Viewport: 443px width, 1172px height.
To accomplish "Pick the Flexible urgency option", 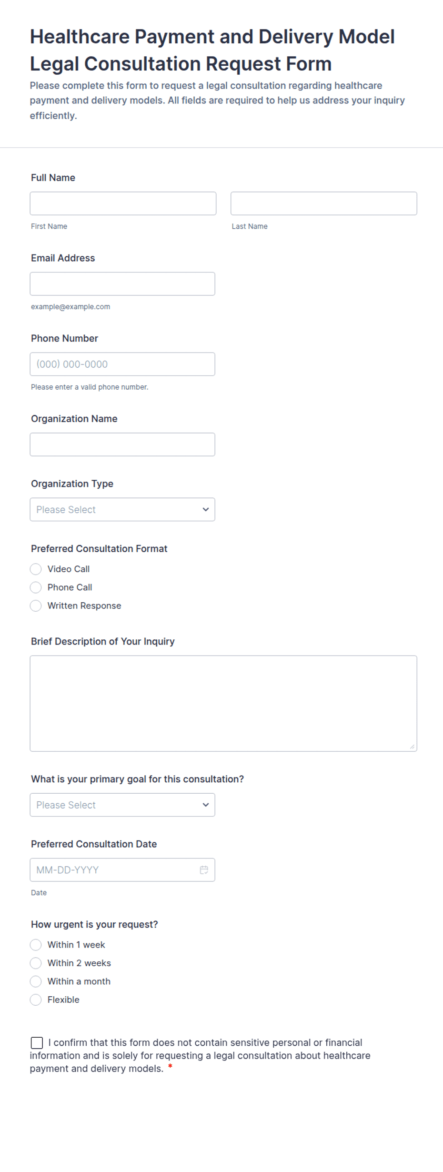I will (x=36, y=1000).
